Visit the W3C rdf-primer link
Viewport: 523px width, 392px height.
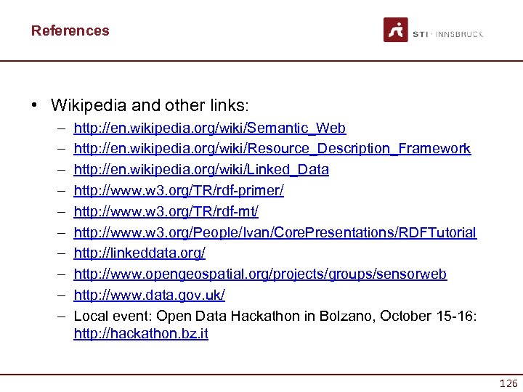click(179, 191)
